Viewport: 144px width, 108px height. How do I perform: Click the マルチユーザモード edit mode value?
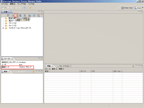point(25,67)
